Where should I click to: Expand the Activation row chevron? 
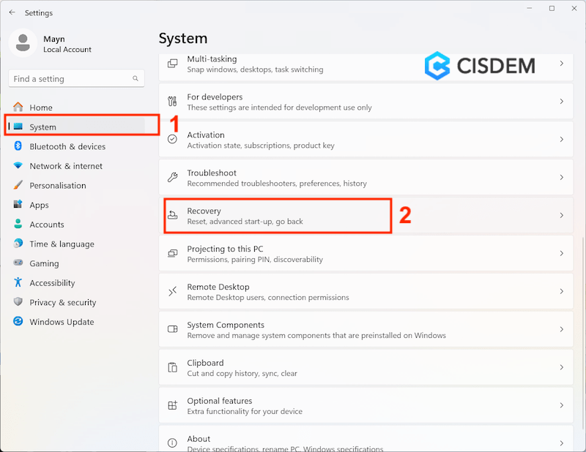pyautogui.click(x=562, y=140)
